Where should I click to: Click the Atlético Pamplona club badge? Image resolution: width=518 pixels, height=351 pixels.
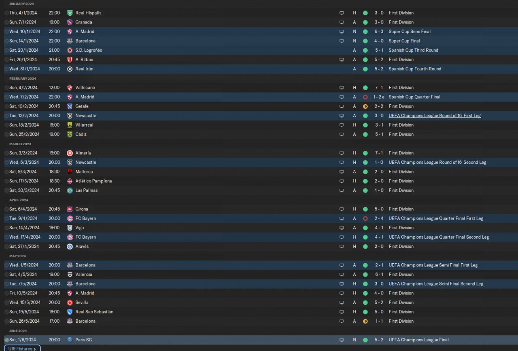(70, 181)
